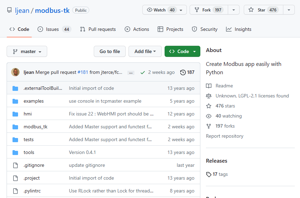Open pull request #181 link
The height and width of the screenshot is (198, 300).
tap(83, 72)
